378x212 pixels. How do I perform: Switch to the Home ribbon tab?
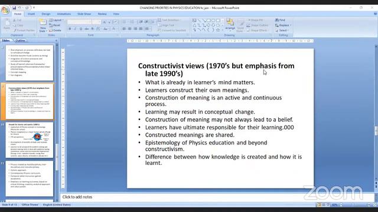pos(18,14)
